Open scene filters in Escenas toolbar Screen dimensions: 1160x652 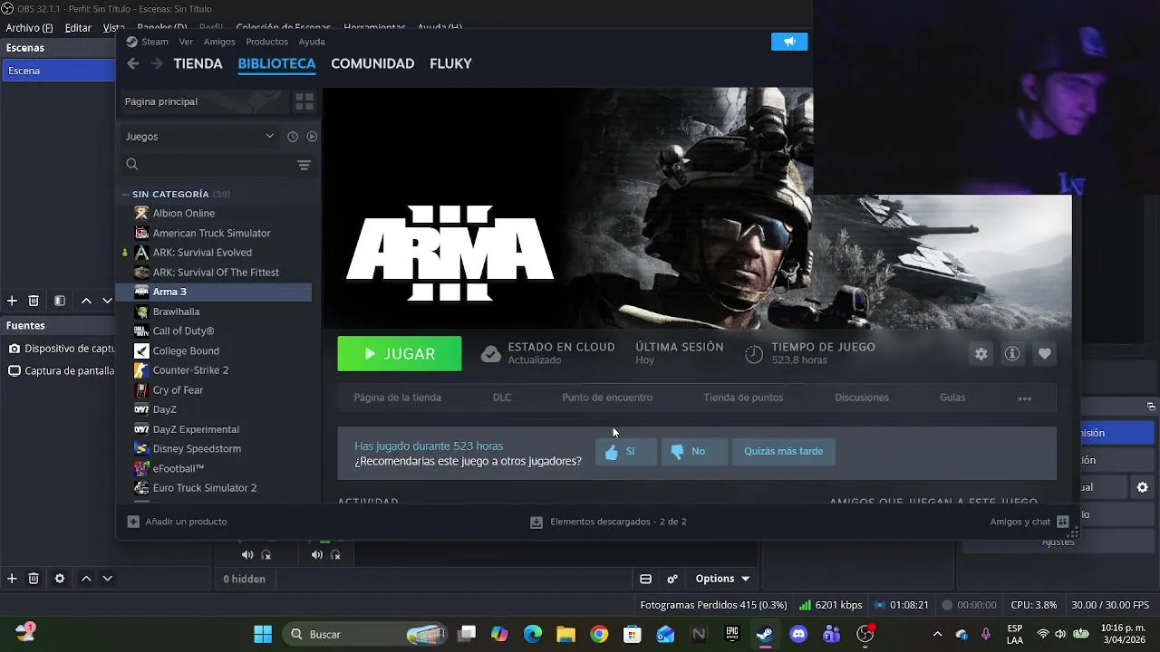[60, 301]
